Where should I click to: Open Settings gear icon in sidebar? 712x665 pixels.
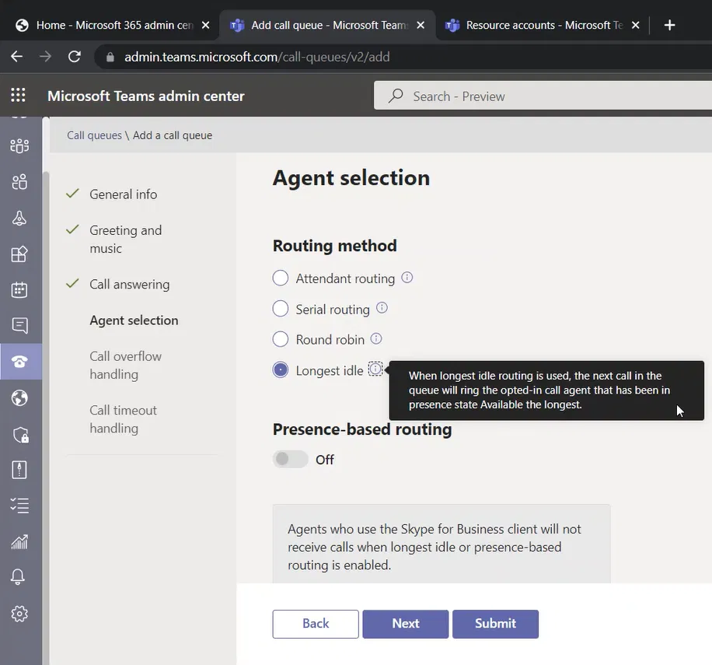click(x=20, y=614)
